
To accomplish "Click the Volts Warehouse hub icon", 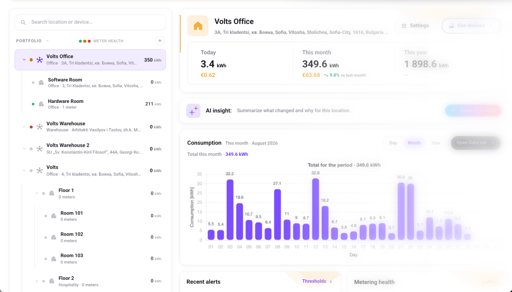I will tap(40, 127).
